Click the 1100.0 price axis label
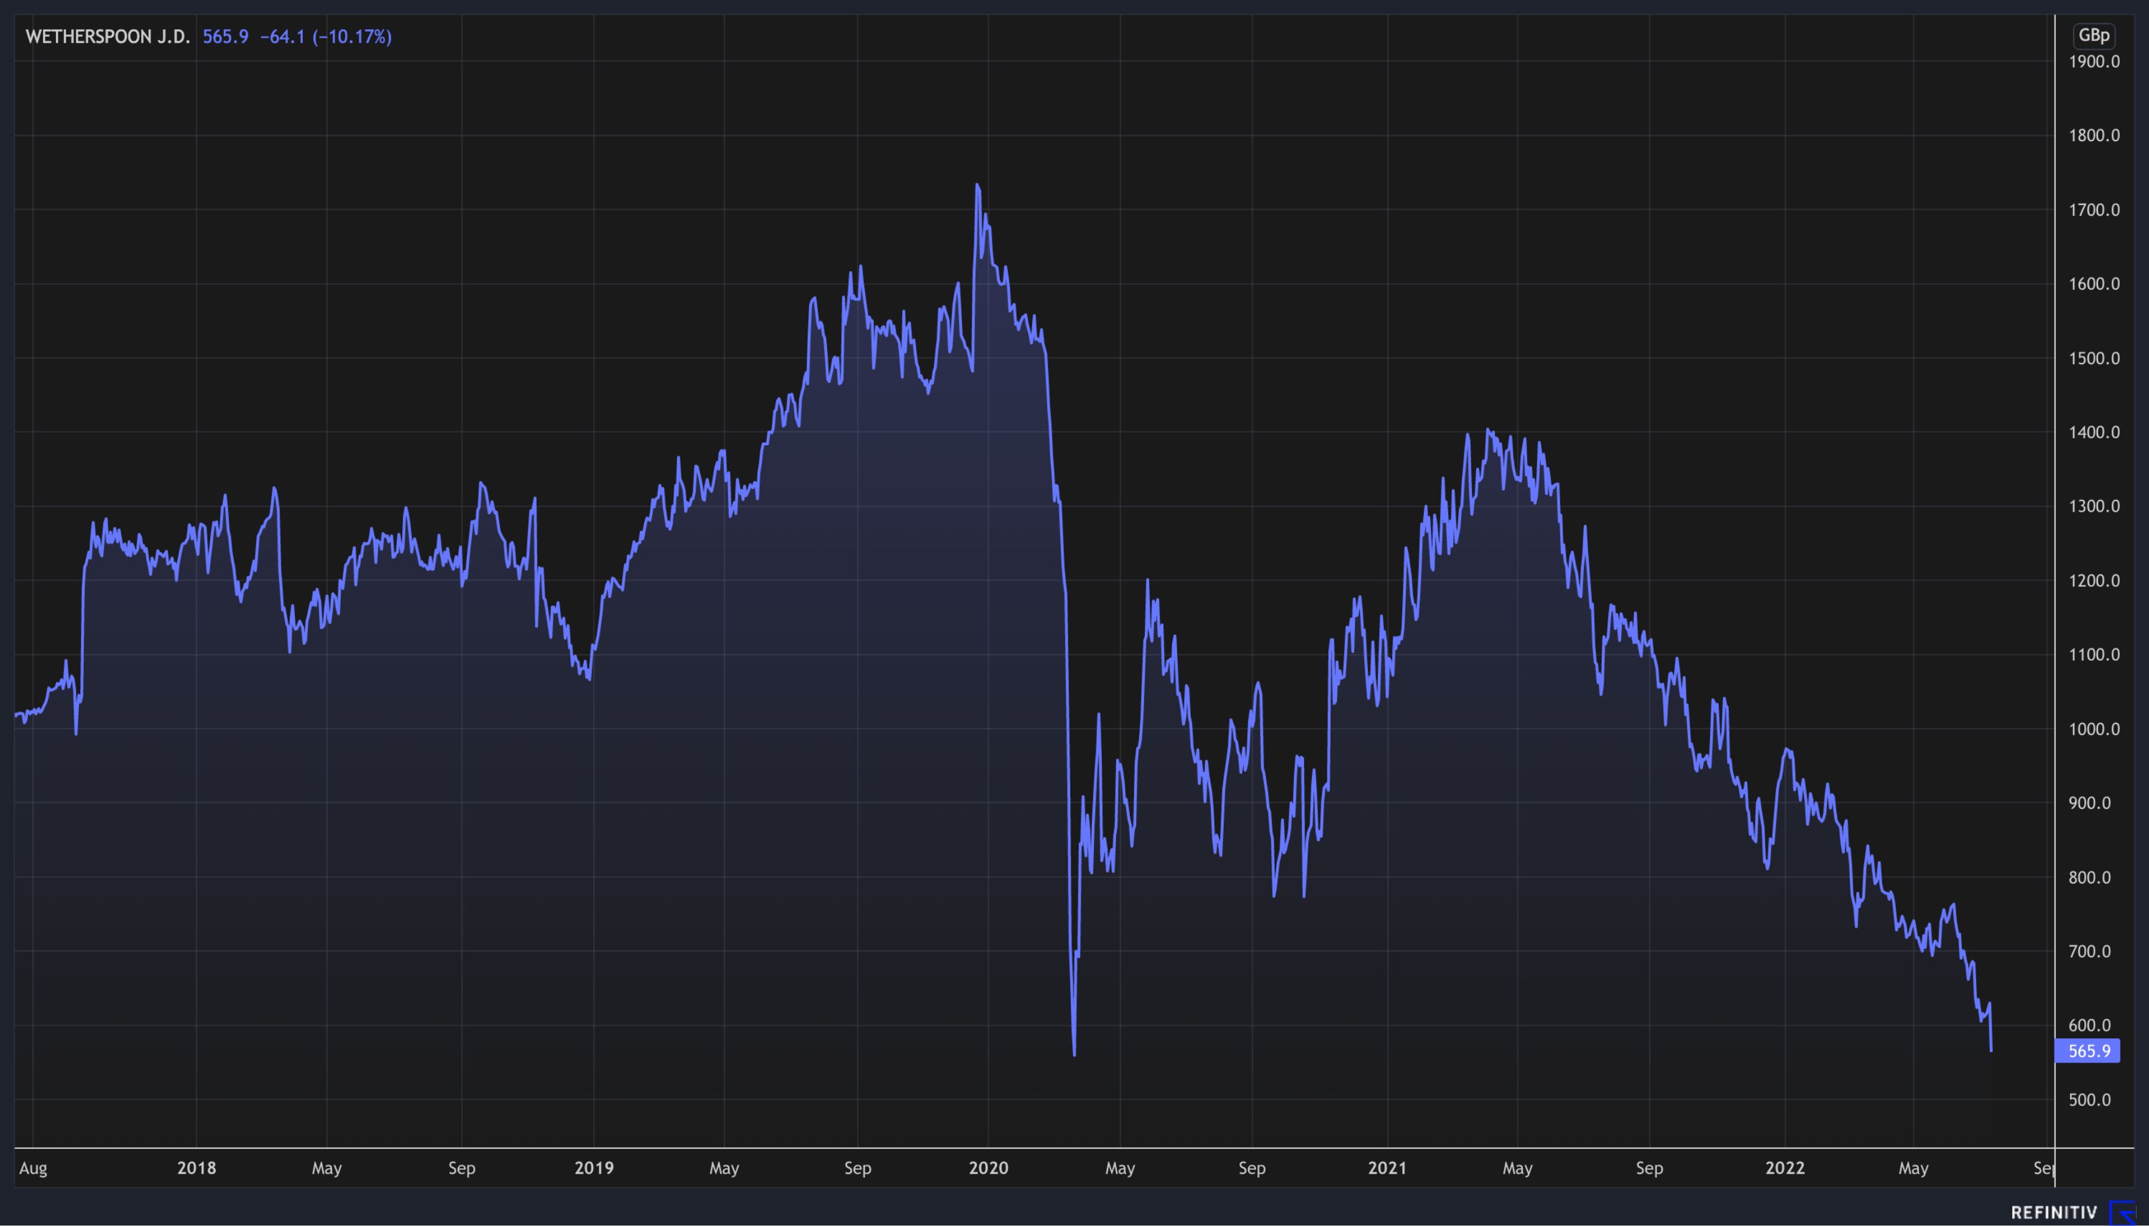The width and height of the screenshot is (2149, 1226). [x=2094, y=654]
